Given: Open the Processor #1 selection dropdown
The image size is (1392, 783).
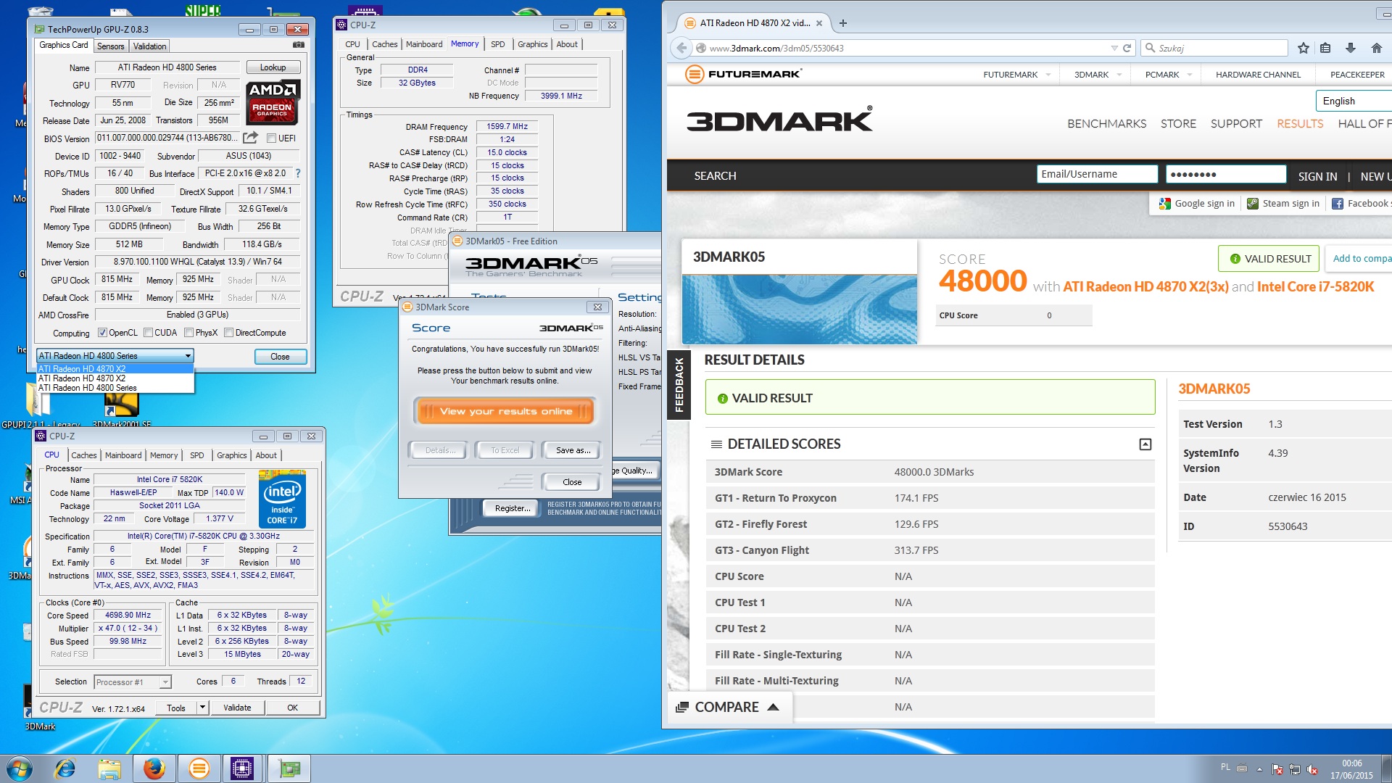Looking at the screenshot, I should [x=133, y=682].
